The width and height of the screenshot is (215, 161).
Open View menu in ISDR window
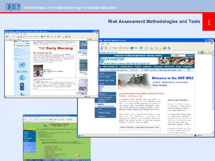click(13, 33)
